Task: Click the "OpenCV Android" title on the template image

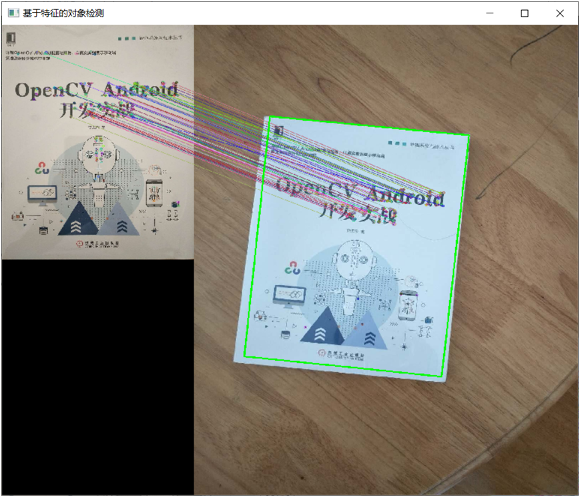Action: (97, 89)
